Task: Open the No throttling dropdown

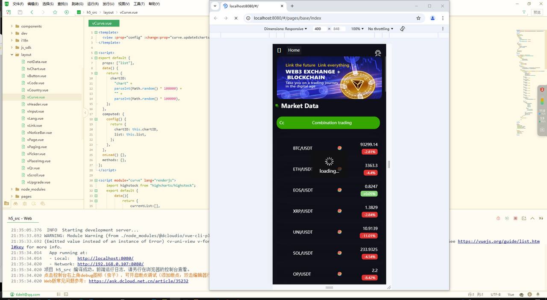Action: tap(381, 29)
